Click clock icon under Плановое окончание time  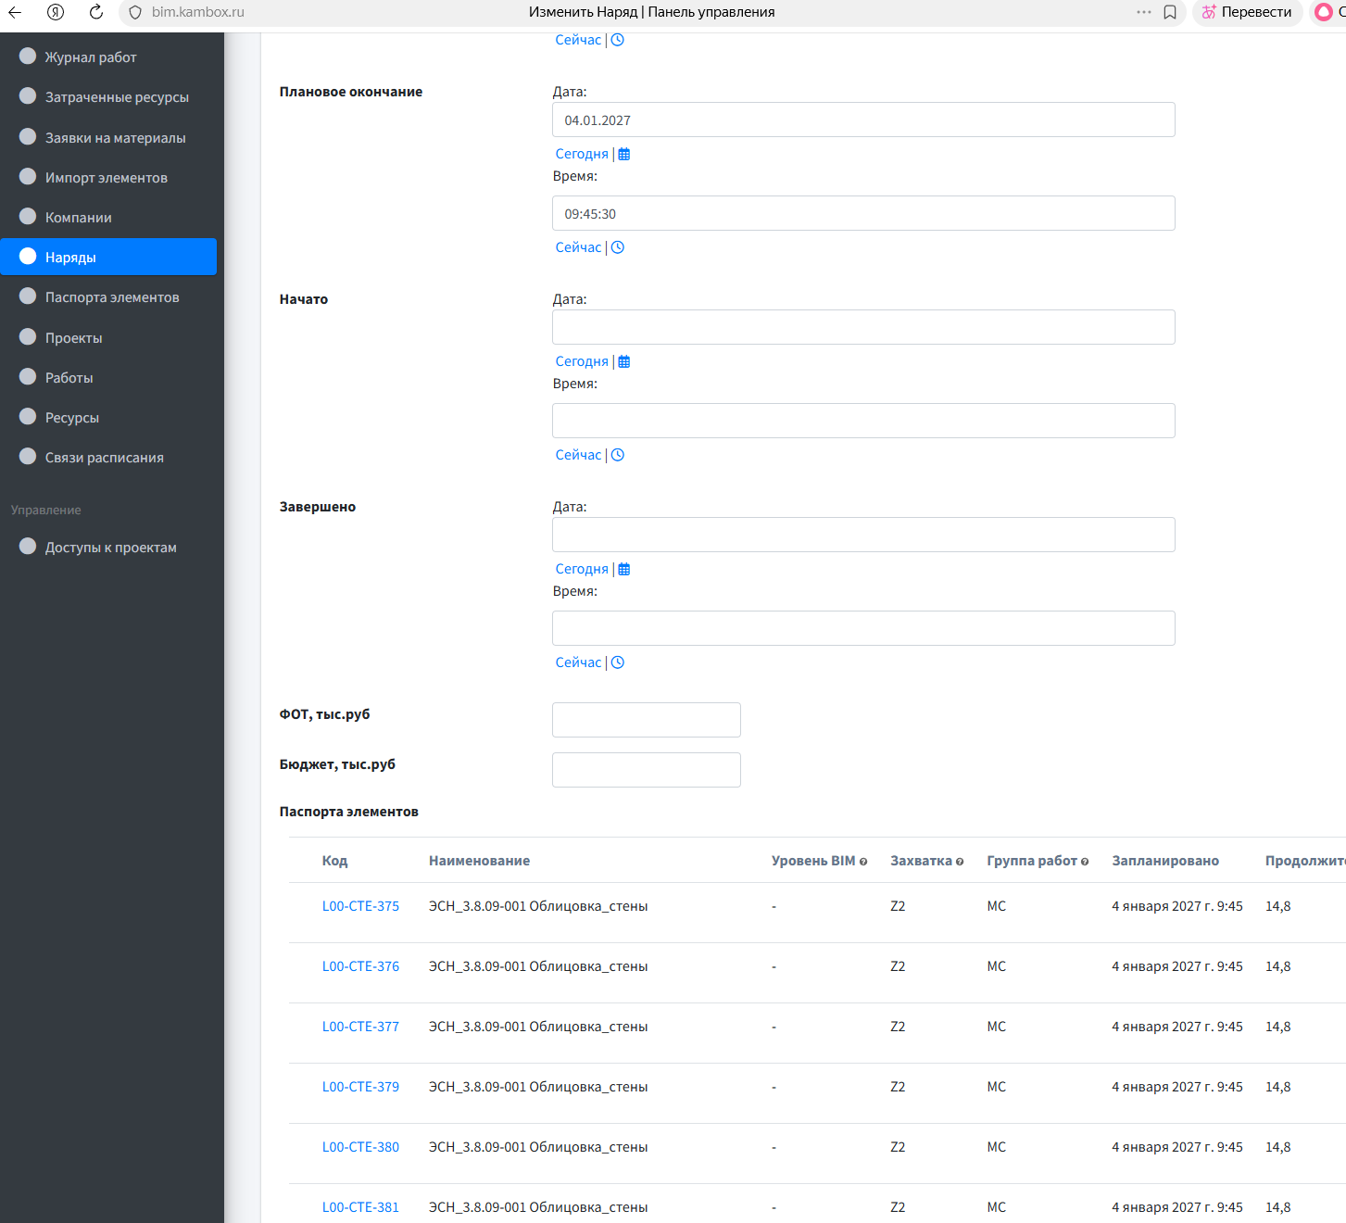[x=618, y=247]
